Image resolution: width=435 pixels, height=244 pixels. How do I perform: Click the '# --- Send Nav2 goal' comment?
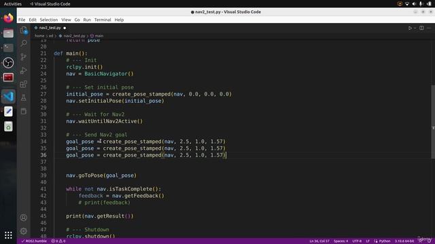pos(97,135)
